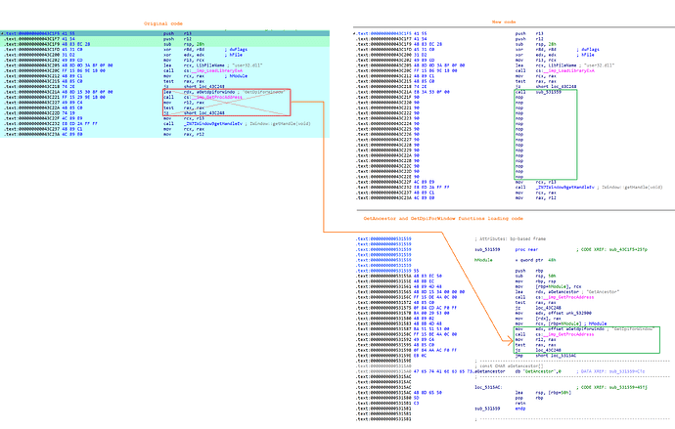Click "short loc_43C248" in New code

557,86
